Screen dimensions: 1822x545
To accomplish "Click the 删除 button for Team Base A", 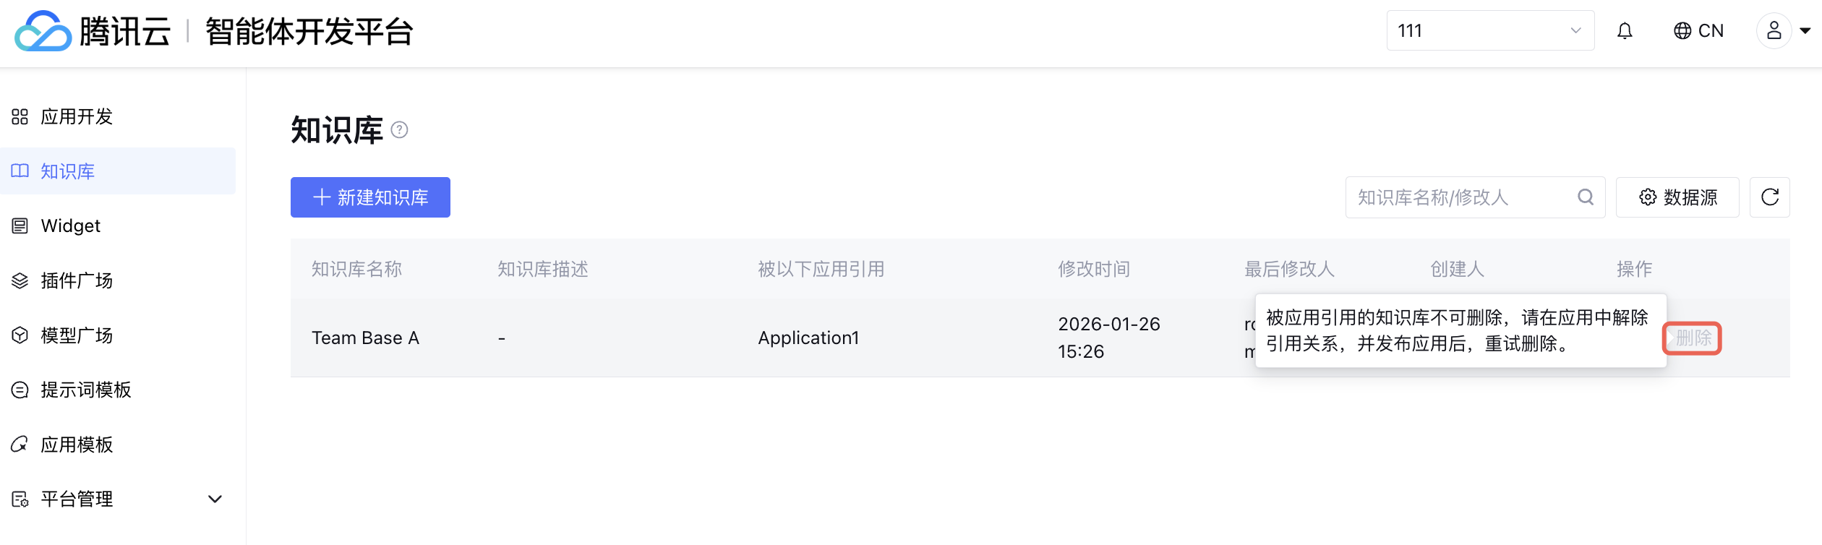I will point(1693,338).
